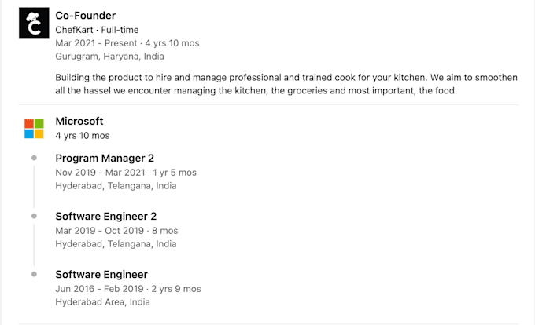Select the Mar 2021 - Present date range
This screenshot has height=325, width=535.
[96, 43]
